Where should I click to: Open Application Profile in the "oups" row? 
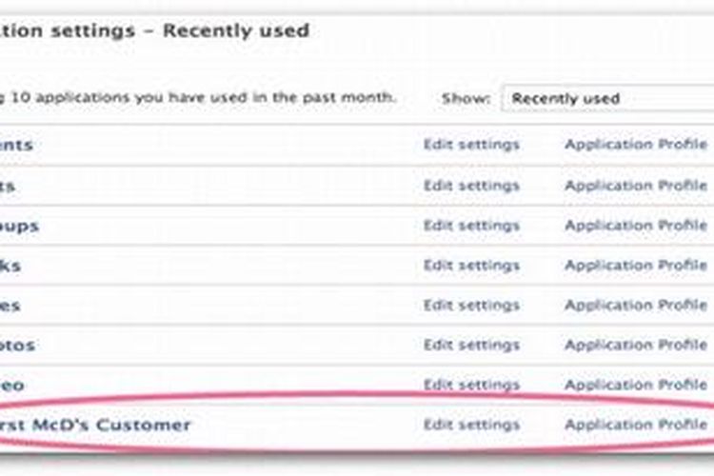pyautogui.click(x=636, y=226)
